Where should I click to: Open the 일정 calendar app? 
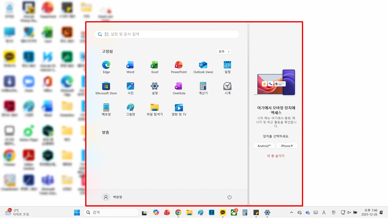[x=227, y=67]
